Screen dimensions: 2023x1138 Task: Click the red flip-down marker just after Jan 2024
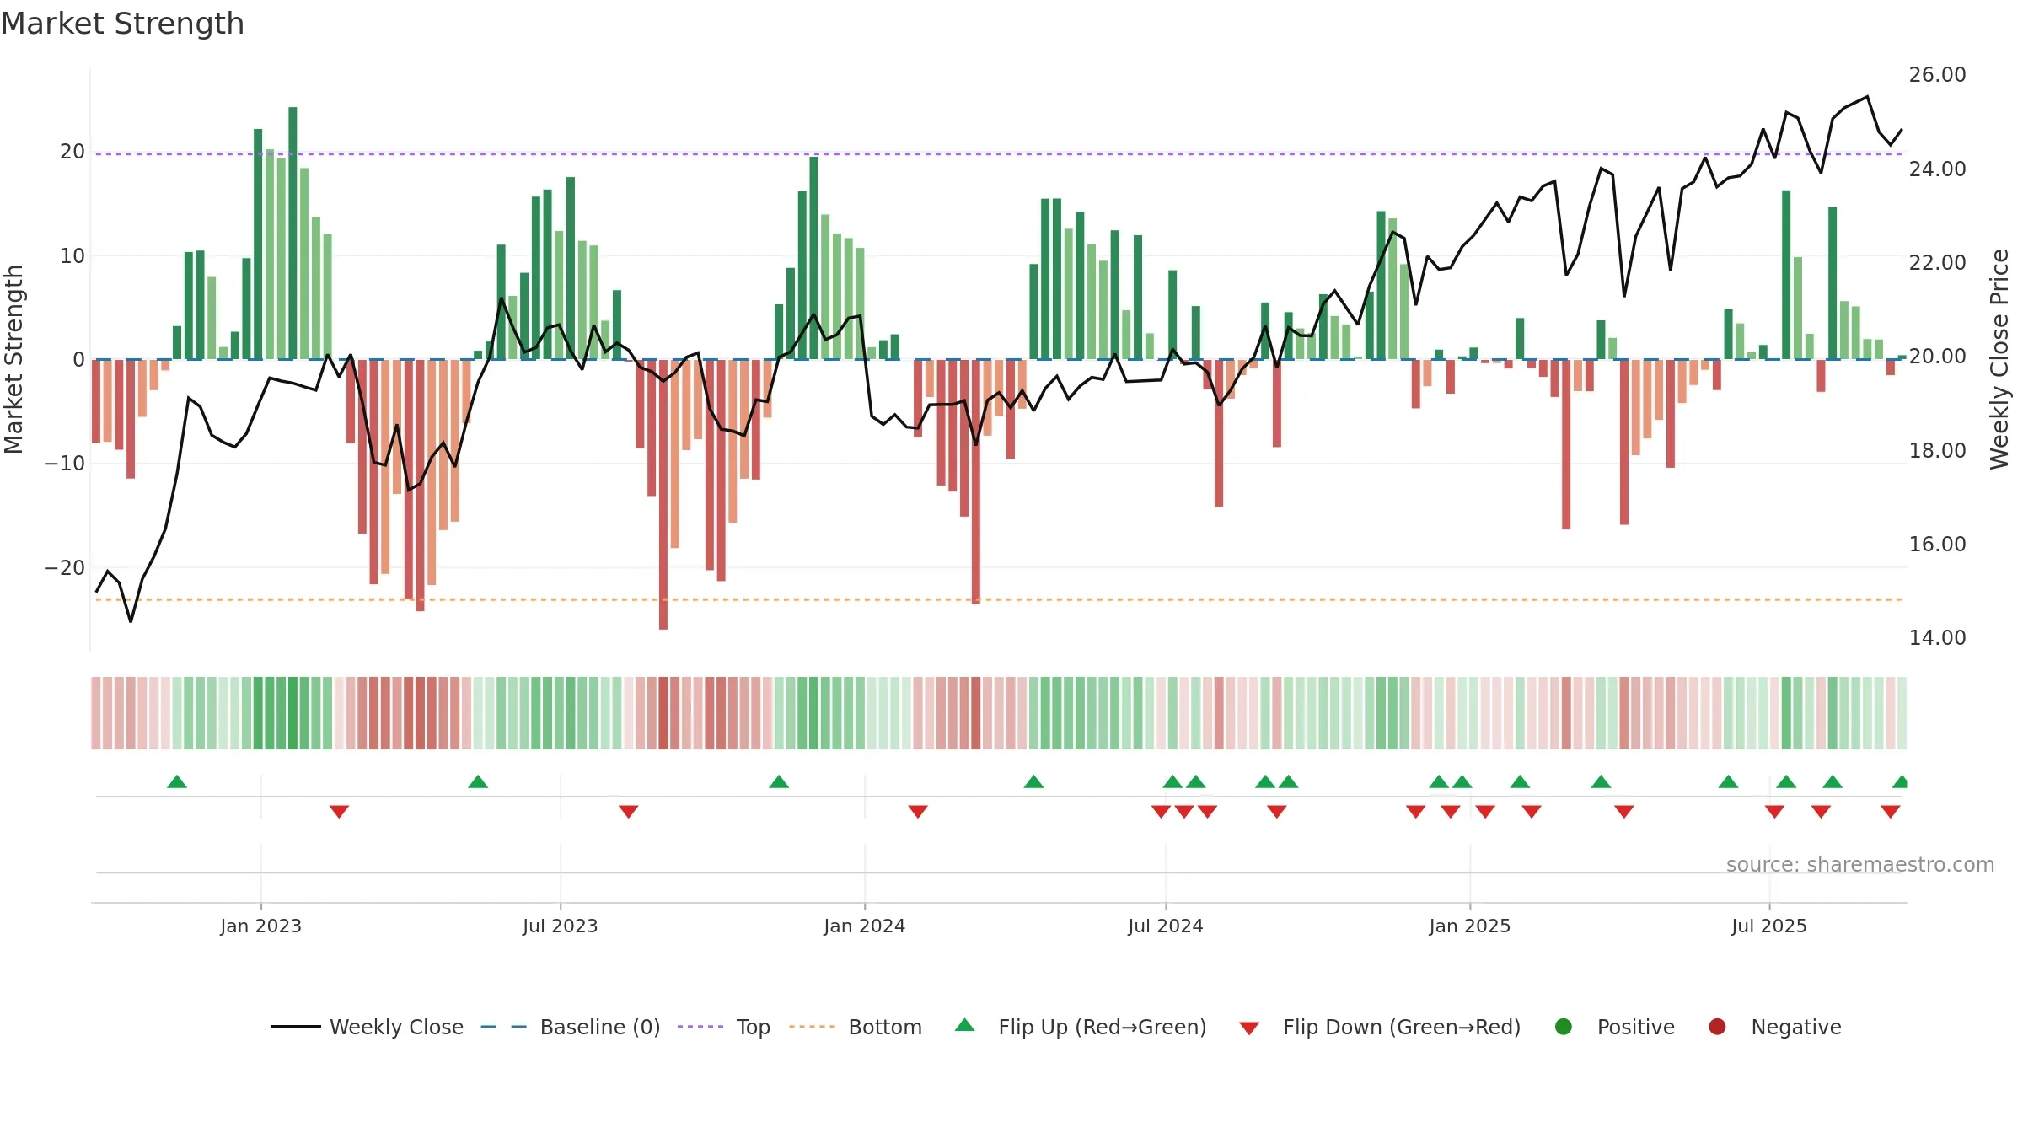point(918,812)
